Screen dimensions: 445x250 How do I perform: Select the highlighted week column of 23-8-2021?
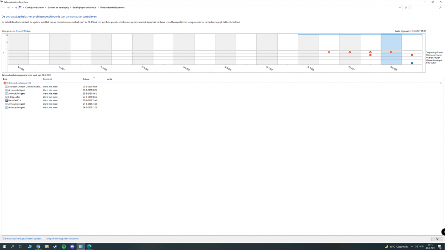(x=391, y=49)
